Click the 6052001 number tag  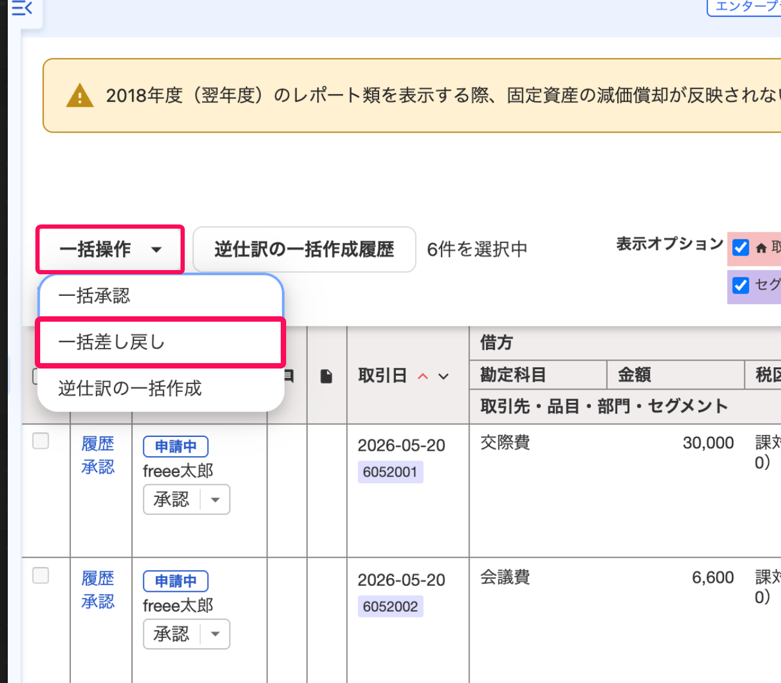click(x=390, y=472)
